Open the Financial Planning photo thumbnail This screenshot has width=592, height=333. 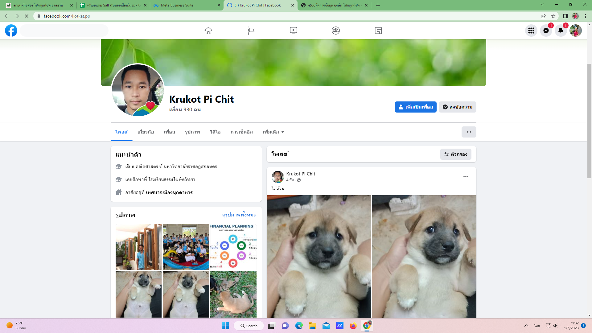click(233, 247)
